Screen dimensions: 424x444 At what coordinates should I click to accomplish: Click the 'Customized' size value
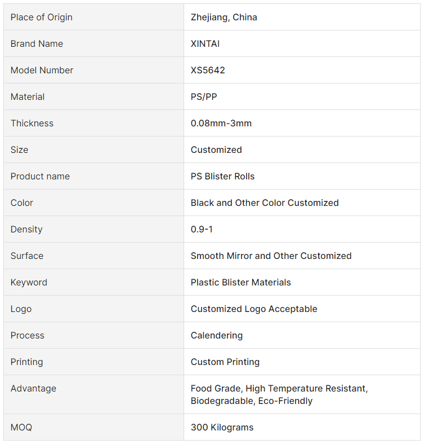pos(216,150)
